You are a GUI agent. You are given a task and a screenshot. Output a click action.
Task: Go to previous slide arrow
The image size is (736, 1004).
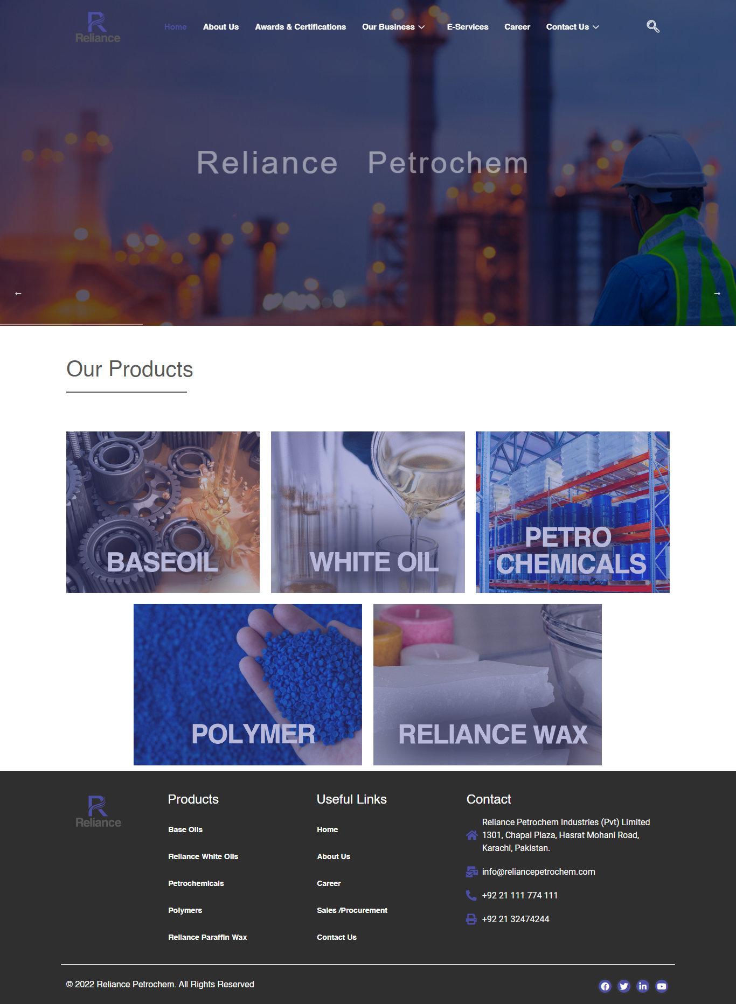click(18, 294)
